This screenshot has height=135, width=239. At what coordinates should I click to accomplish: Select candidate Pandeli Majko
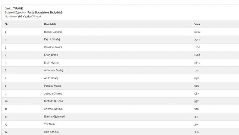(x=53, y=86)
